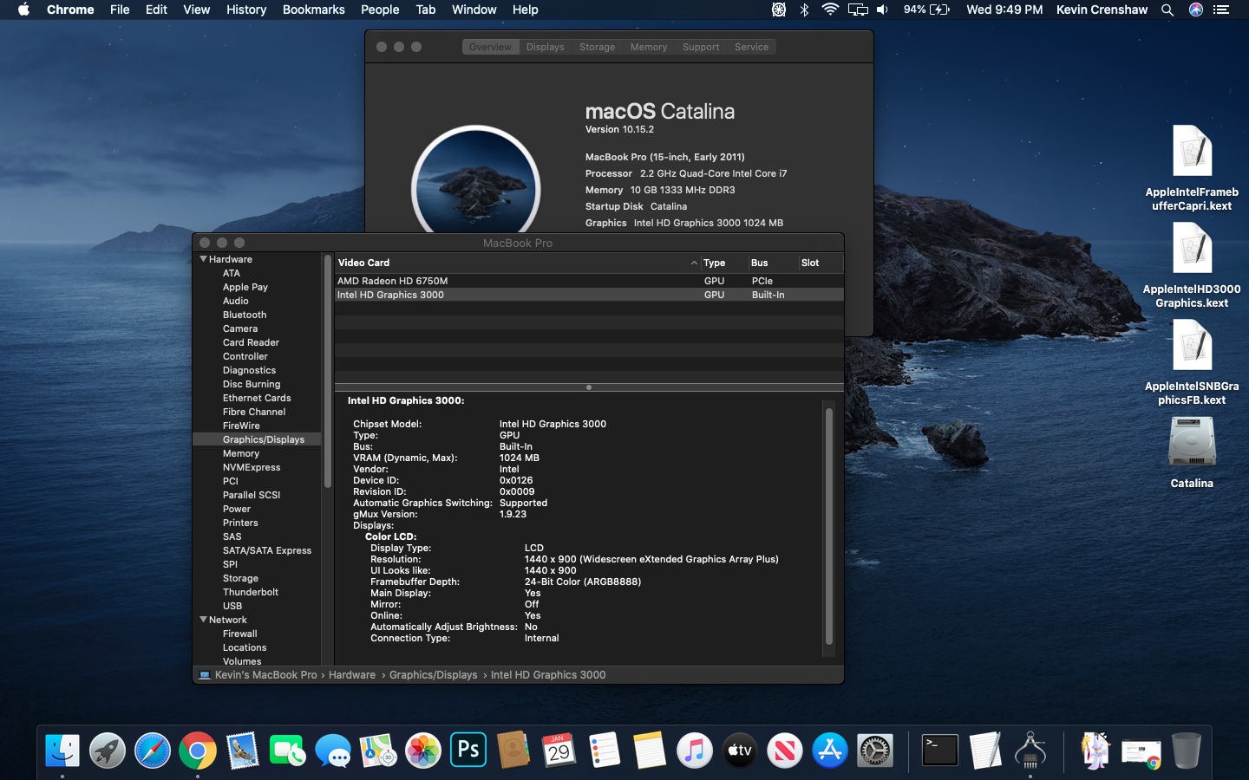Click details pane vertical scrollbar
This screenshot has height=780, width=1249.
pyautogui.click(x=829, y=526)
